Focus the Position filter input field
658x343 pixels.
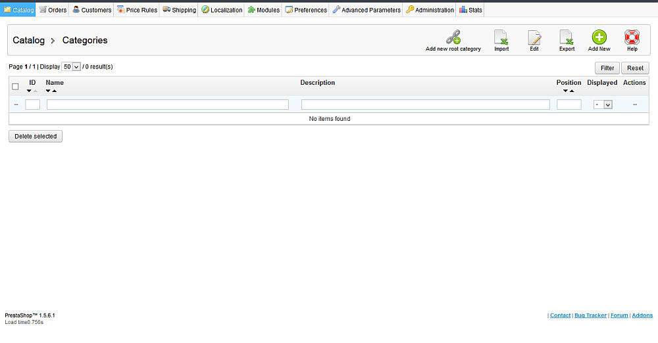569,104
